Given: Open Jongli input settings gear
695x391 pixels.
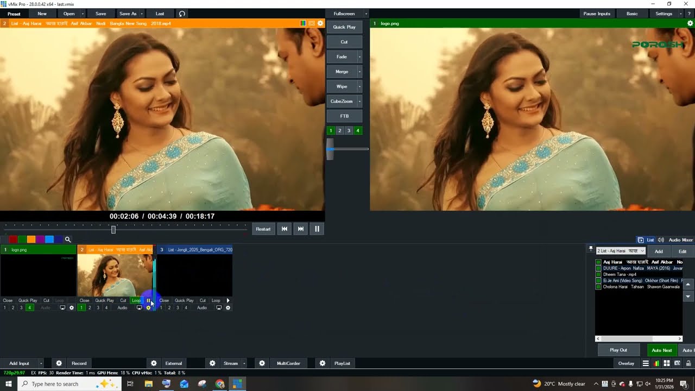Looking at the screenshot, I should point(228,308).
